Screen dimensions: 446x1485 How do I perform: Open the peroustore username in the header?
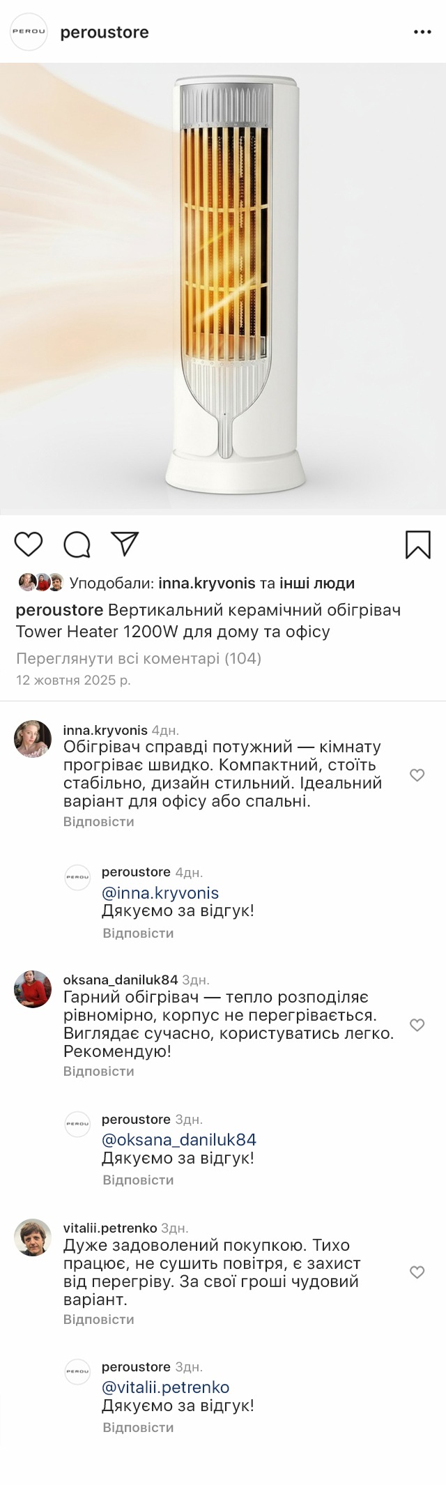105,32
